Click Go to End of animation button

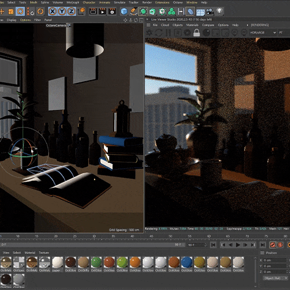pos(263,245)
